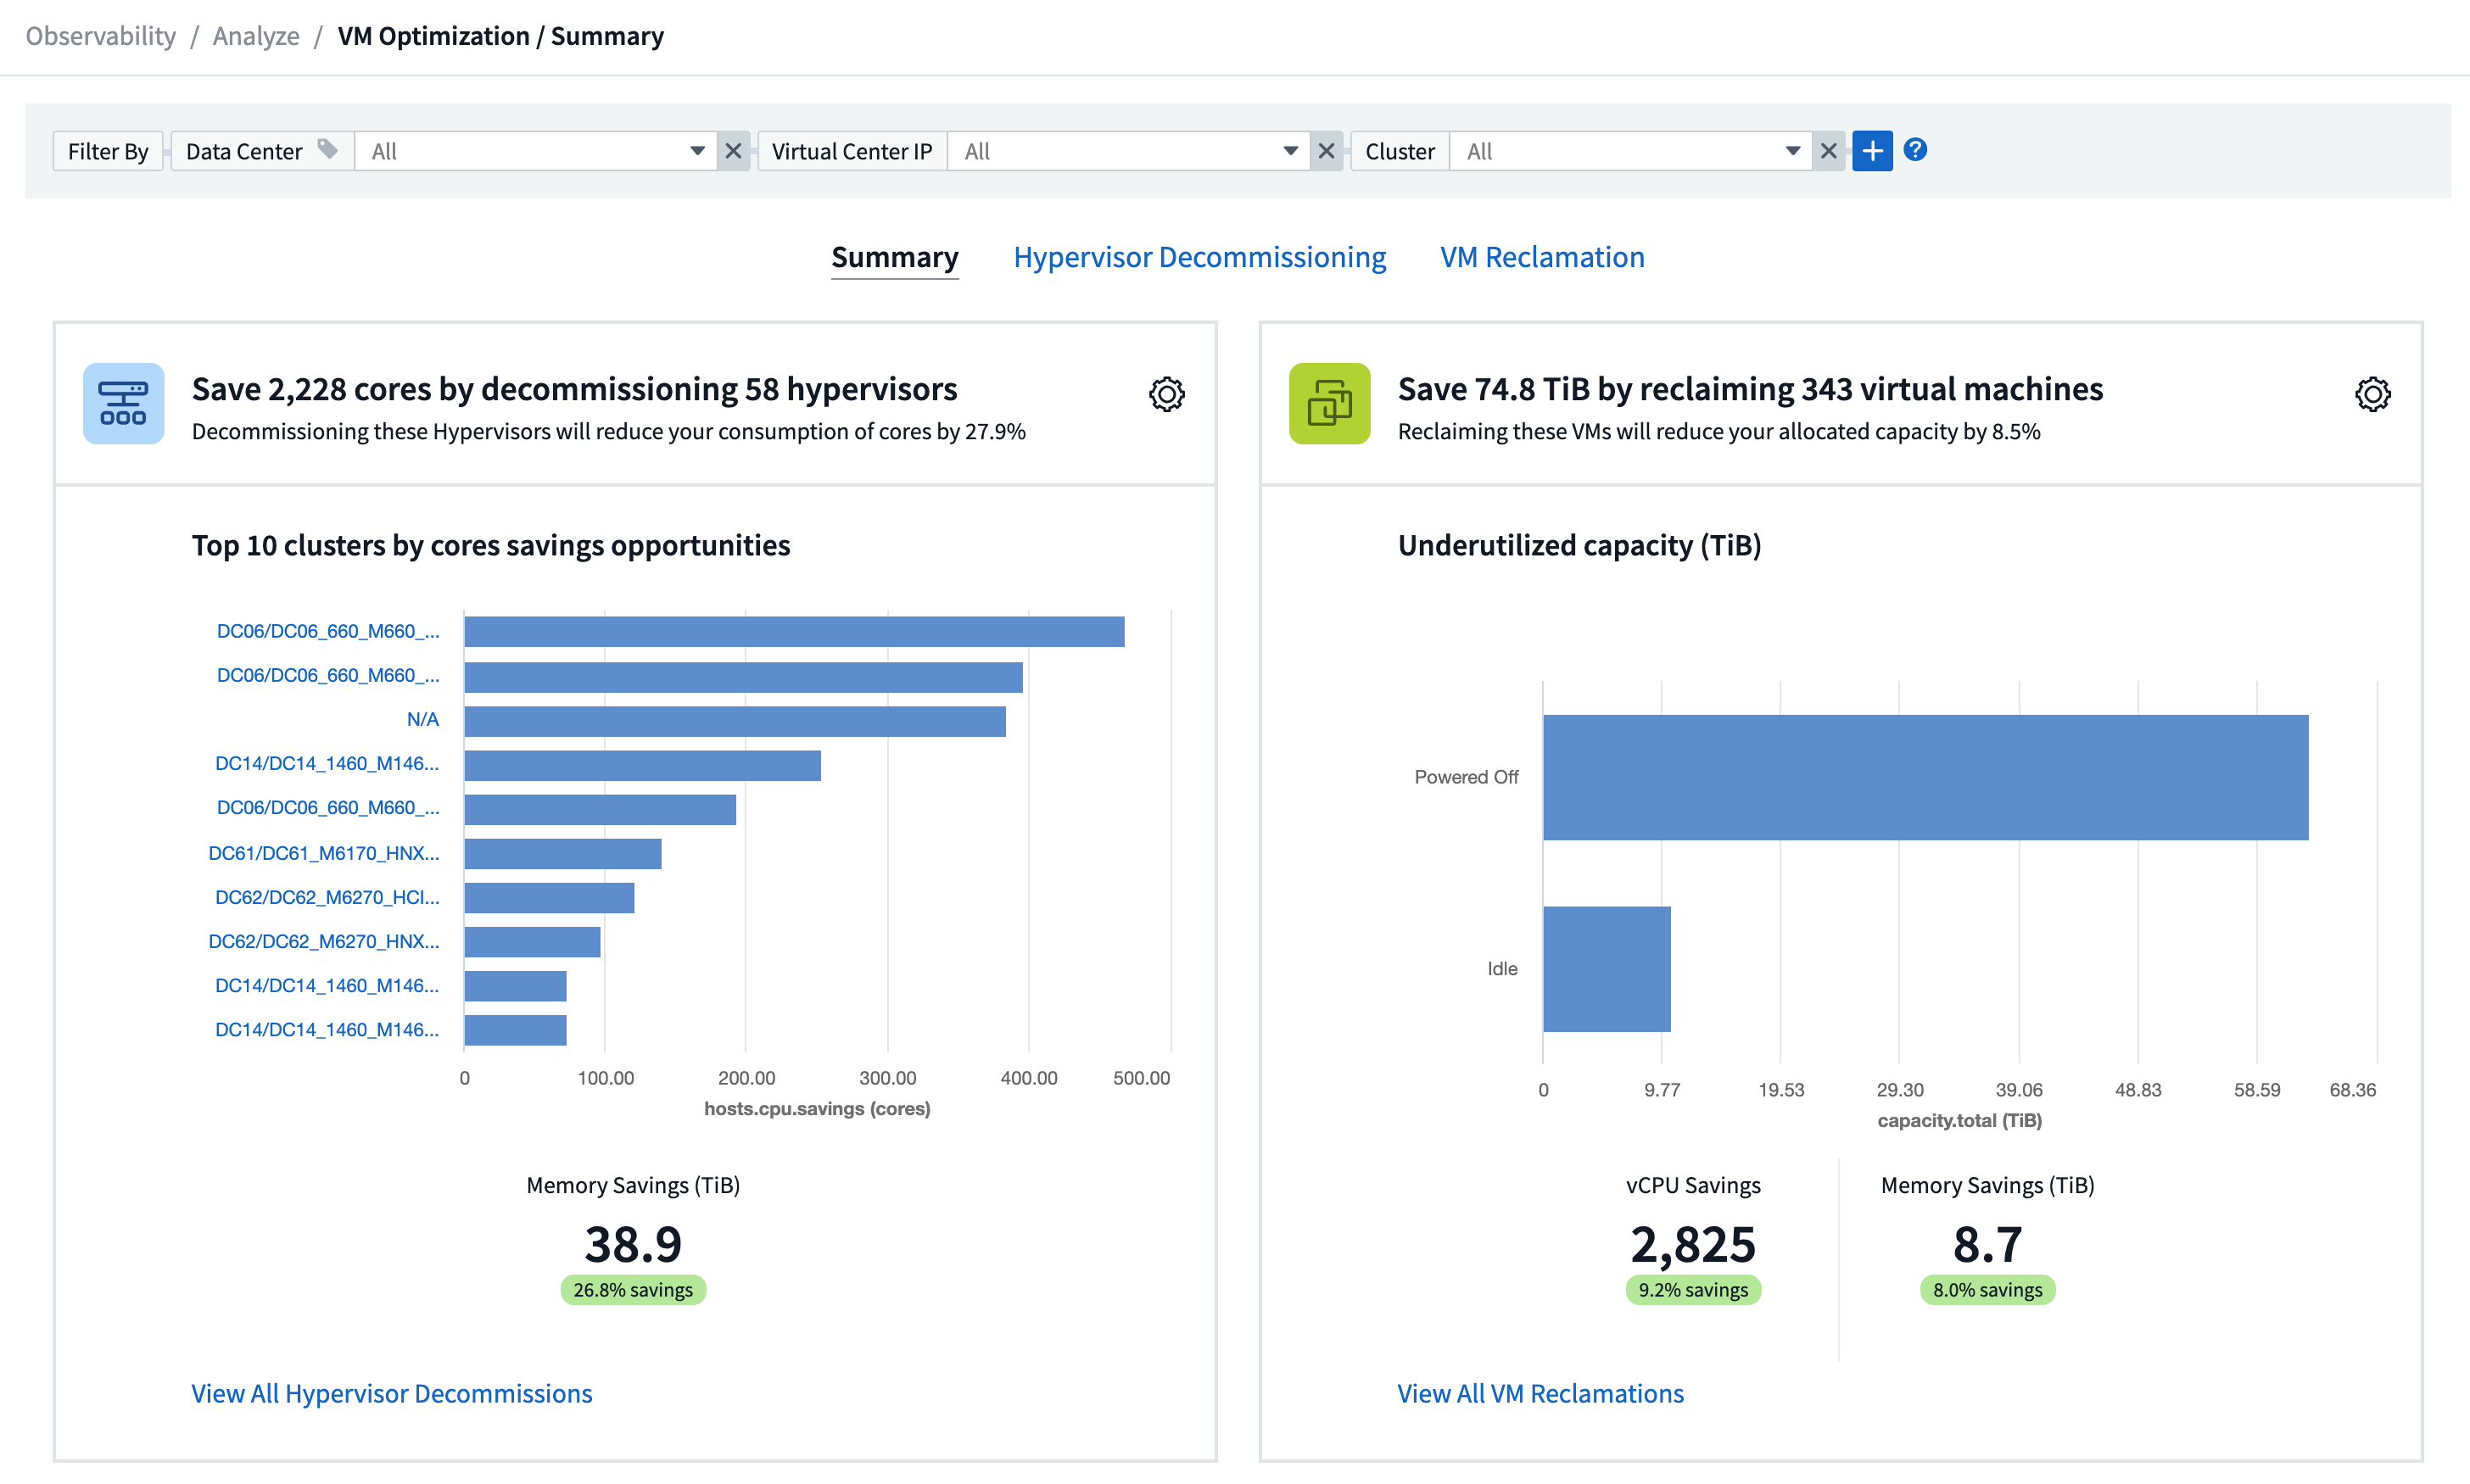Remove the Data Center filter
The image size is (2470, 1484).
733,151
